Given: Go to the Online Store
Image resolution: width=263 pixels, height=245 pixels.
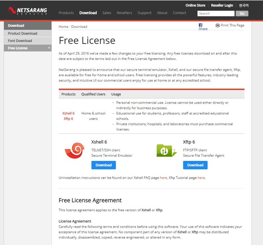Looking at the screenshot, I should tap(195, 5).
